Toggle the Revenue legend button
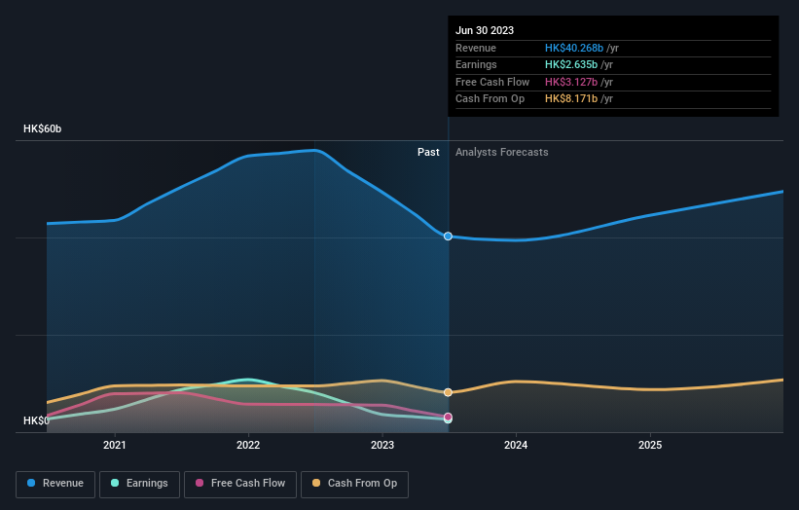799x510 pixels. pos(55,484)
